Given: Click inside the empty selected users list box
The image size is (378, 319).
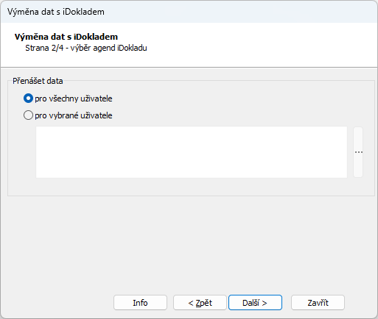Looking at the screenshot, I should (192, 152).
